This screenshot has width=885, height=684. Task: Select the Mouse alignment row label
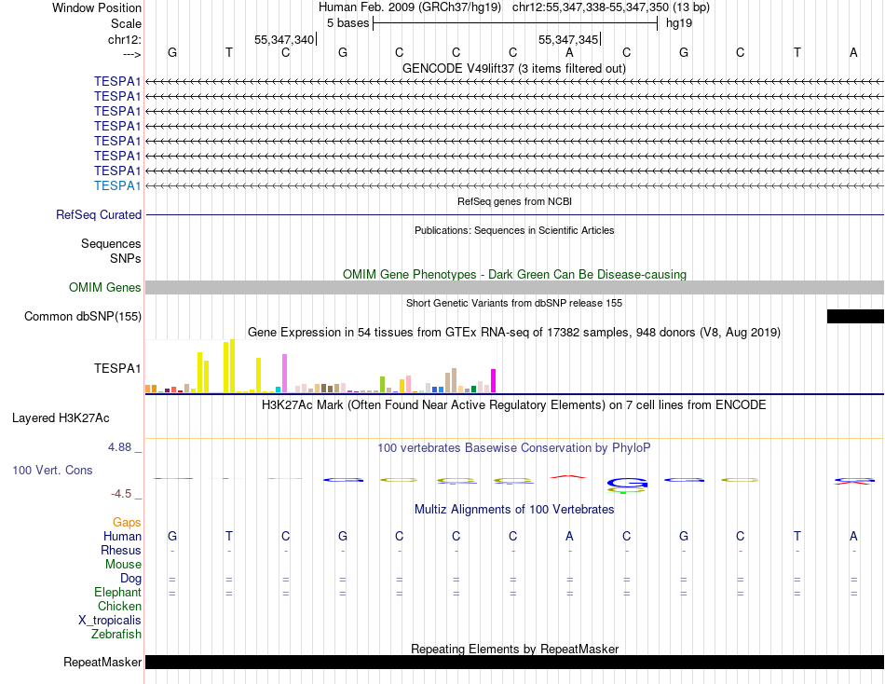click(123, 565)
